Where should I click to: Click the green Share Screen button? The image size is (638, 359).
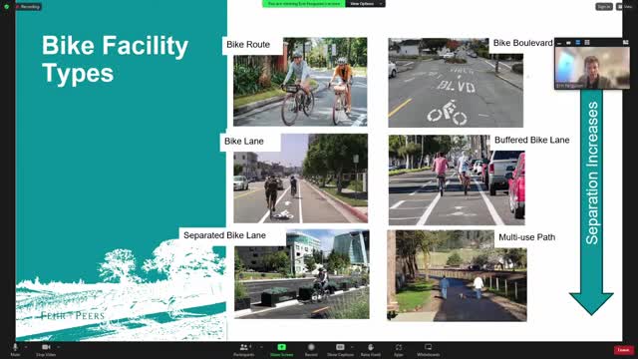pyautogui.click(x=281, y=349)
